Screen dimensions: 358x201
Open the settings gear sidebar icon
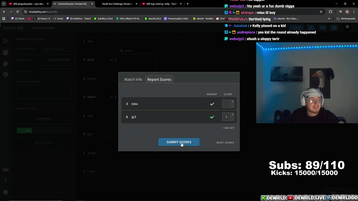point(5,75)
